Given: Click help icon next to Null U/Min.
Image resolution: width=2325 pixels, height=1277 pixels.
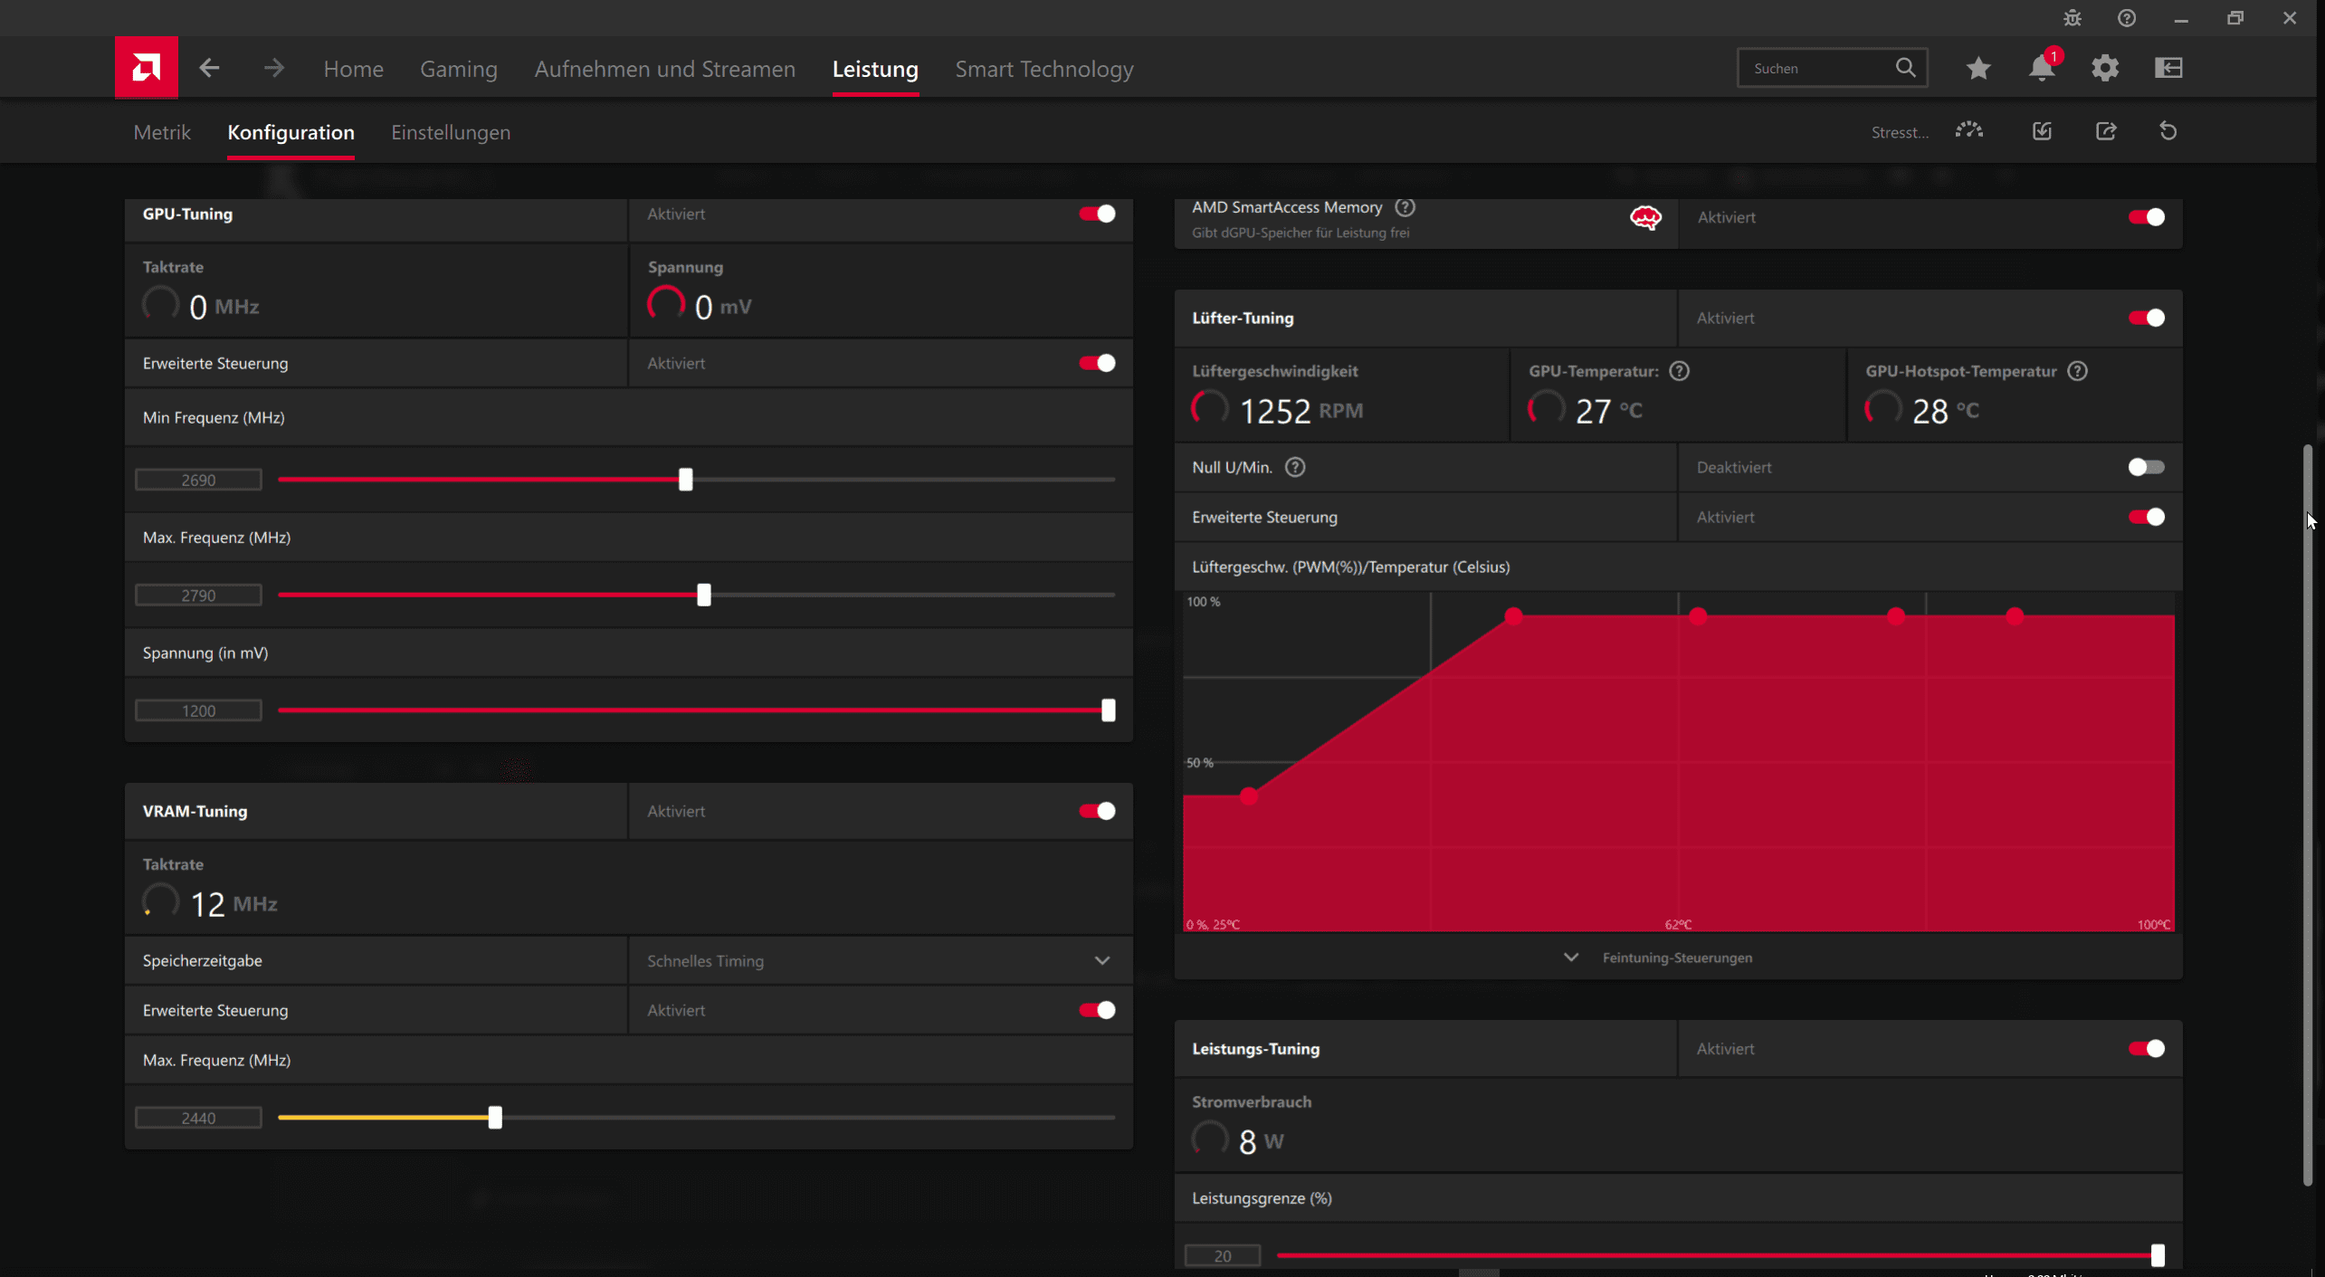Looking at the screenshot, I should tap(1294, 468).
